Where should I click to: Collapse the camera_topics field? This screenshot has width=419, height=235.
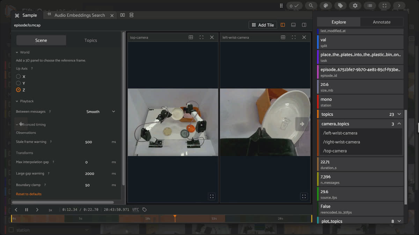[x=399, y=124]
